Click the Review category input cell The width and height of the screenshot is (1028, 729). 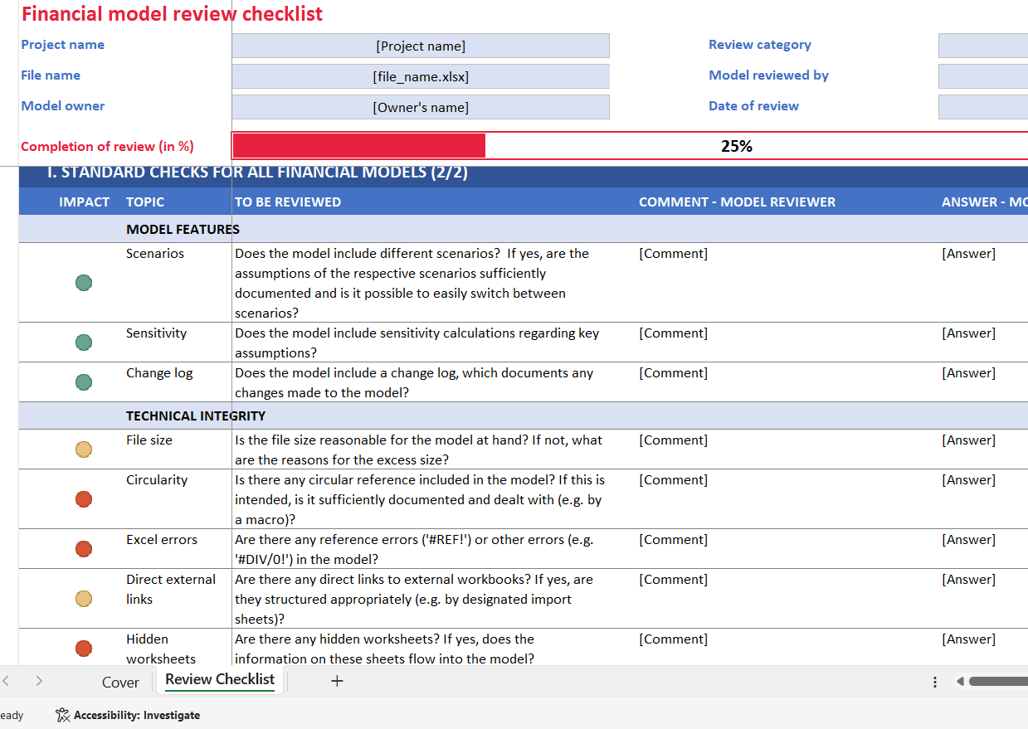983,46
